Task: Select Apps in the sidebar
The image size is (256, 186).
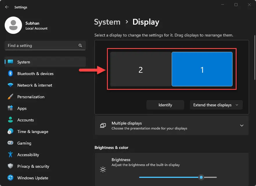Action: (45, 108)
